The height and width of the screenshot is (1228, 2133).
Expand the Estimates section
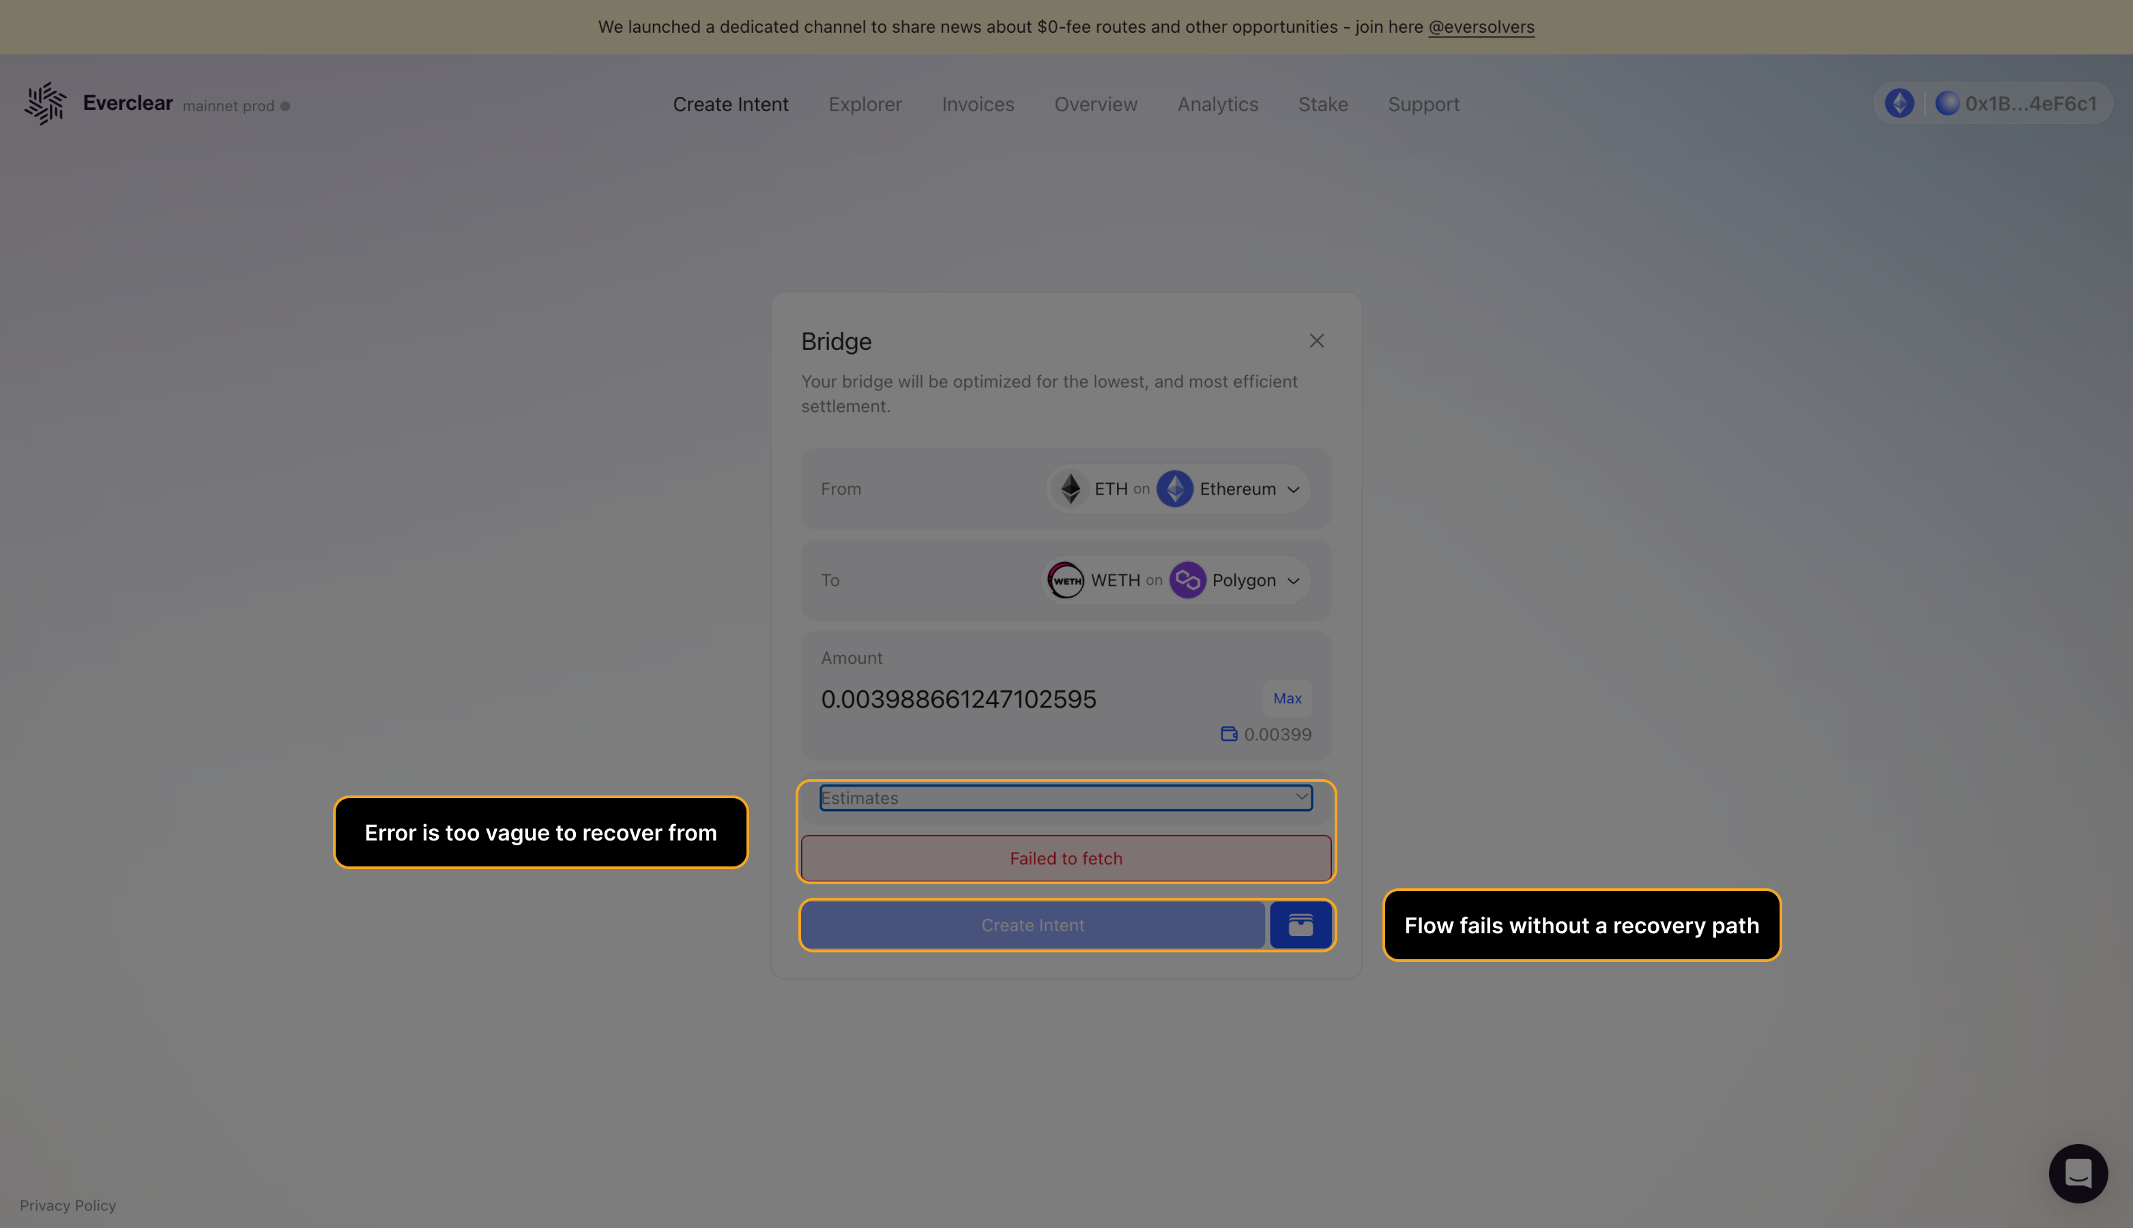tap(1066, 798)
